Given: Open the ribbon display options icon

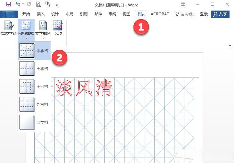Looking at the screenshot, I should pyautogui.click(x=183, y=4).
